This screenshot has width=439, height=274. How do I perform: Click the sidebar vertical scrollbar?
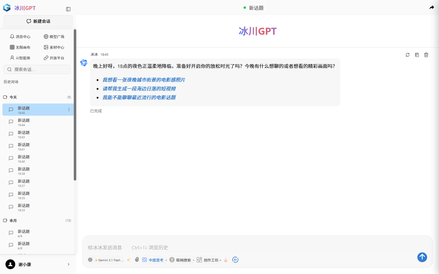pos(75,105)
